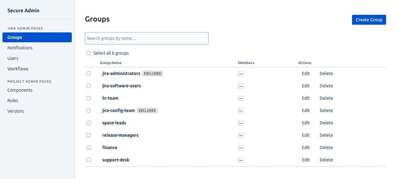Delete the hr-team group
Screen dimensions: 396x179
click(x=326, y=98)
